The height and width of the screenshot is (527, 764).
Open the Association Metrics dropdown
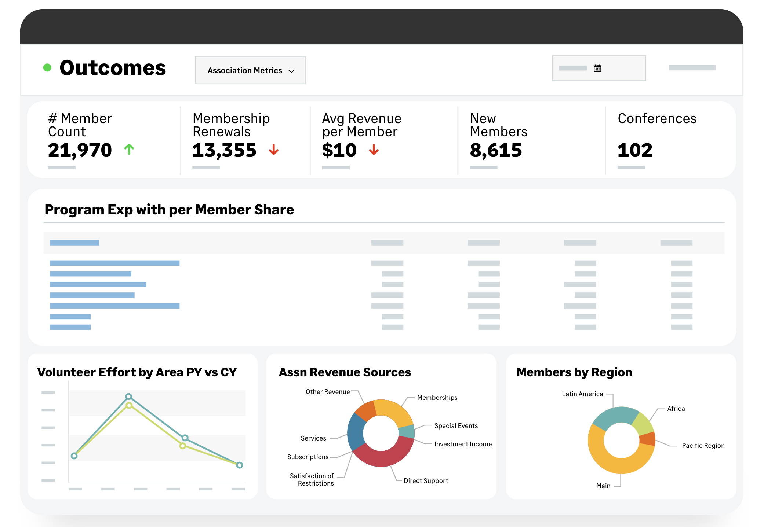pos(250,70)
